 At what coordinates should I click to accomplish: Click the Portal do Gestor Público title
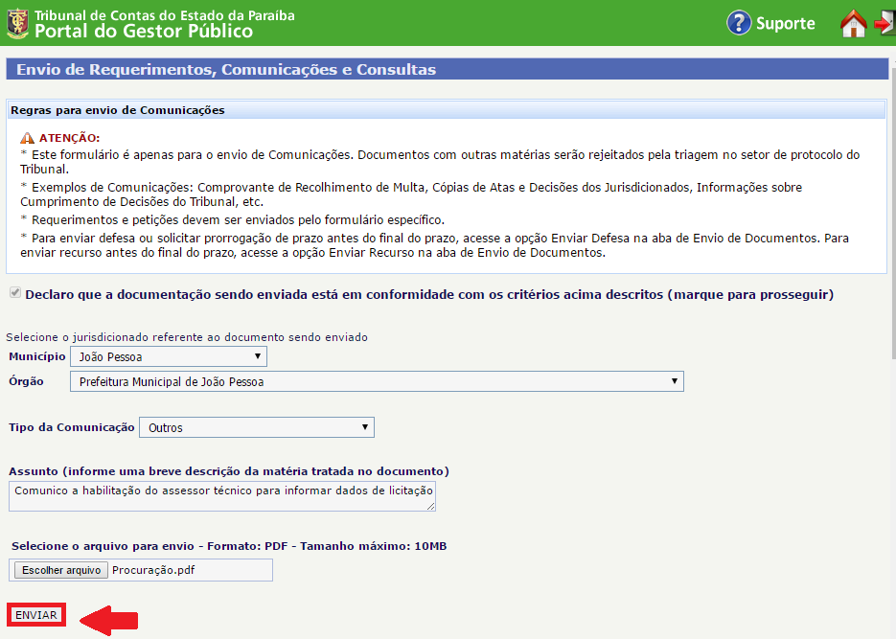144,32
